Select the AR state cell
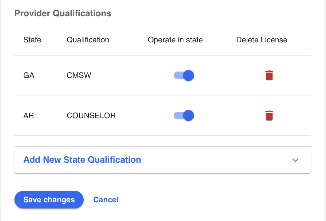The width and height of the screenshot is (326, 221). coord(29,116)
